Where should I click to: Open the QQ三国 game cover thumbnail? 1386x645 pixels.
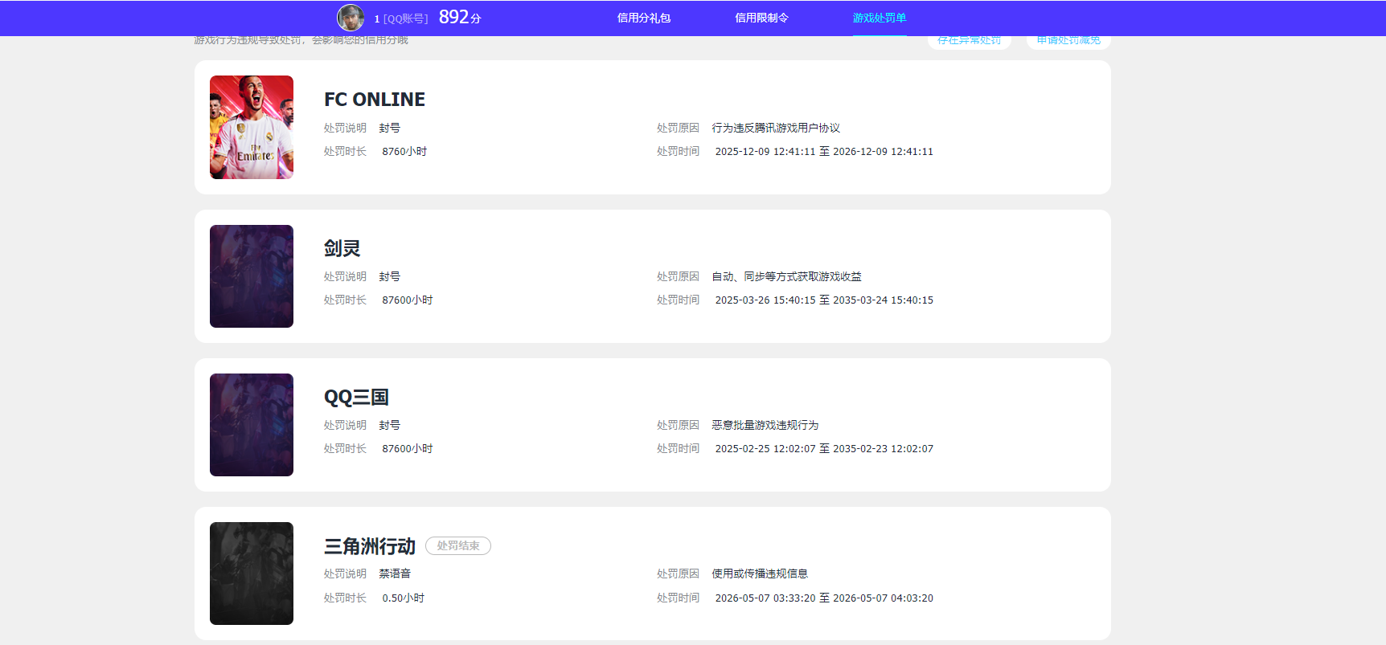pyautogui.click(x=252, y=425)
